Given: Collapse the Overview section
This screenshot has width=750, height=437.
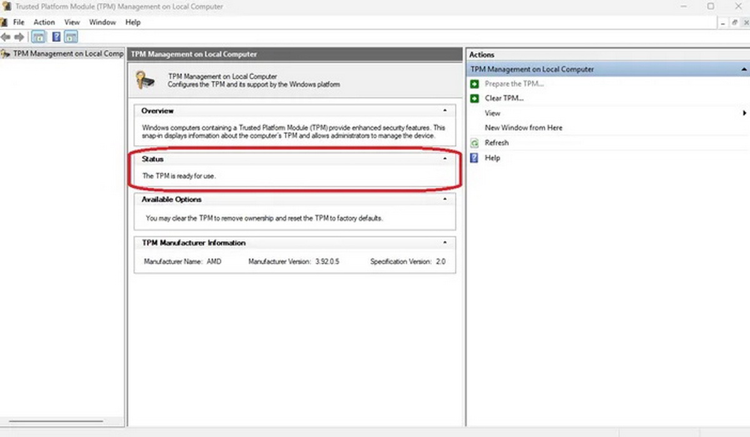Looking at the screenshot, I should [x=444, y=111].
